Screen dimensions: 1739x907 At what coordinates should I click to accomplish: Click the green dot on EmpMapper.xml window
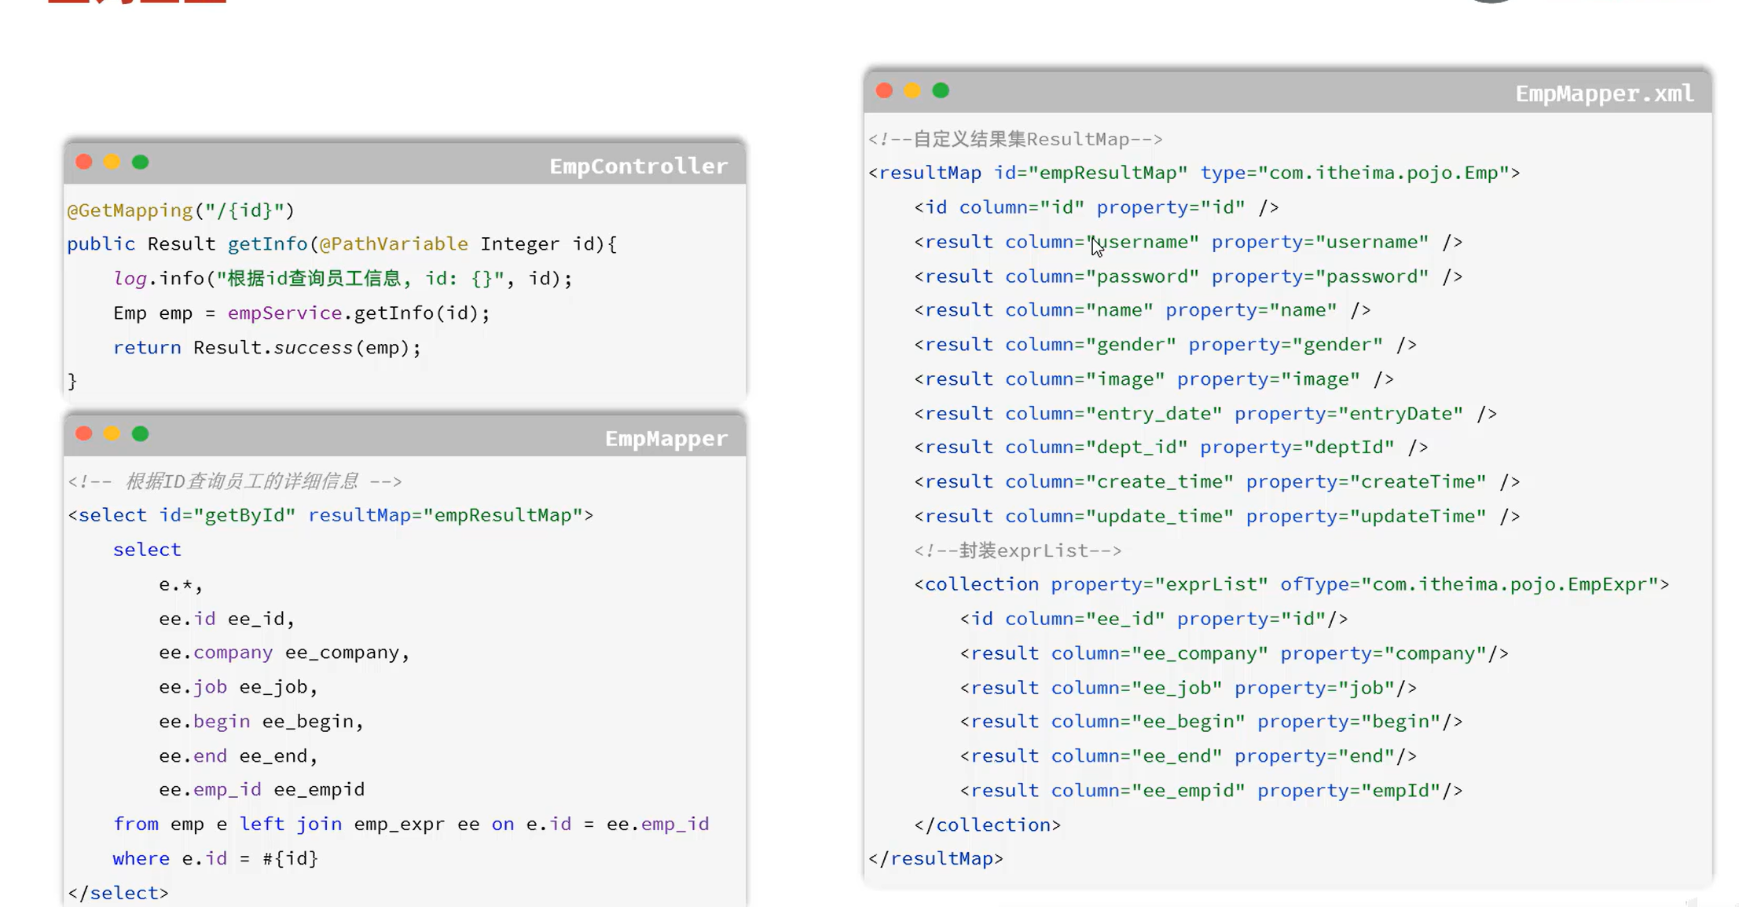tap(941, 90)
